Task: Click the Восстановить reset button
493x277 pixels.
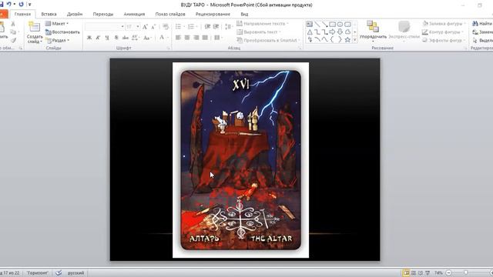Action: tap(62, 32)
